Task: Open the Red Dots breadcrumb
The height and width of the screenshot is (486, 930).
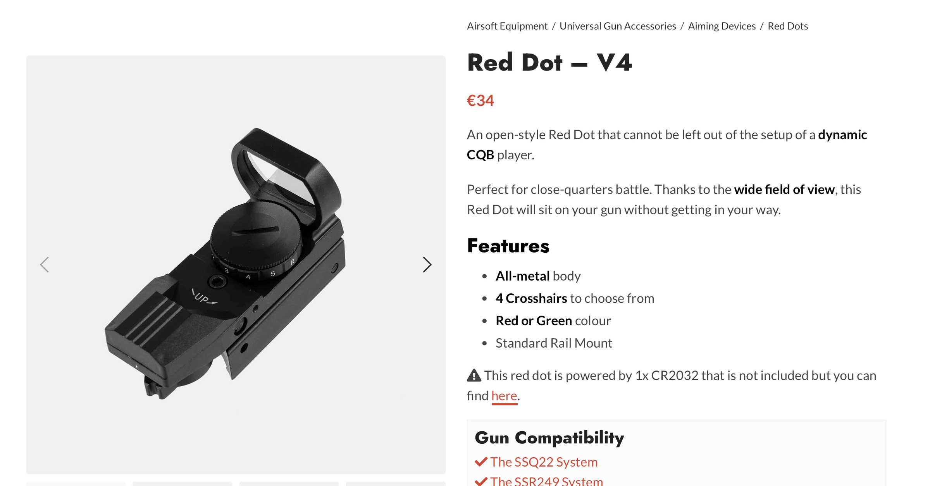Action: click(x=788, y=26)
